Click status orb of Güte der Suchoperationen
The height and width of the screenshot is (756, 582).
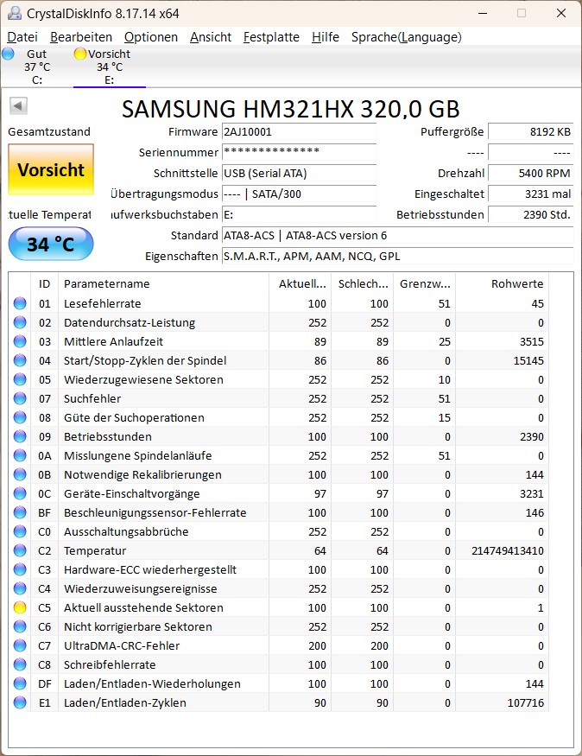coord(20,417)
